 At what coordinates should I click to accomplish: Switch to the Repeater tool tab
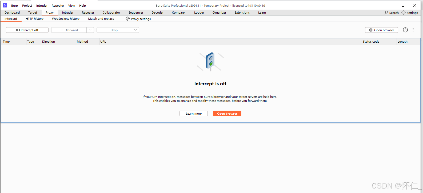point(88,13)
